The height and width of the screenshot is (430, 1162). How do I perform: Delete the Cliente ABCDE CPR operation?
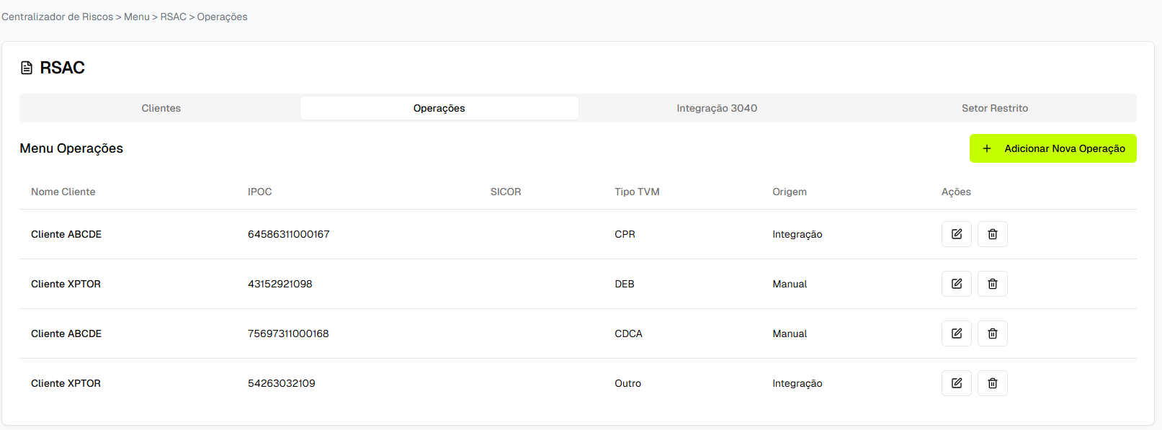tap(992, 234)
